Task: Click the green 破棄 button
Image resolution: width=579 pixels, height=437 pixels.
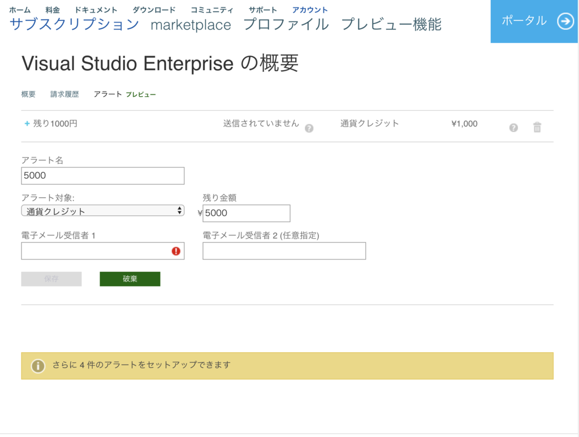Action: point(130,279)
